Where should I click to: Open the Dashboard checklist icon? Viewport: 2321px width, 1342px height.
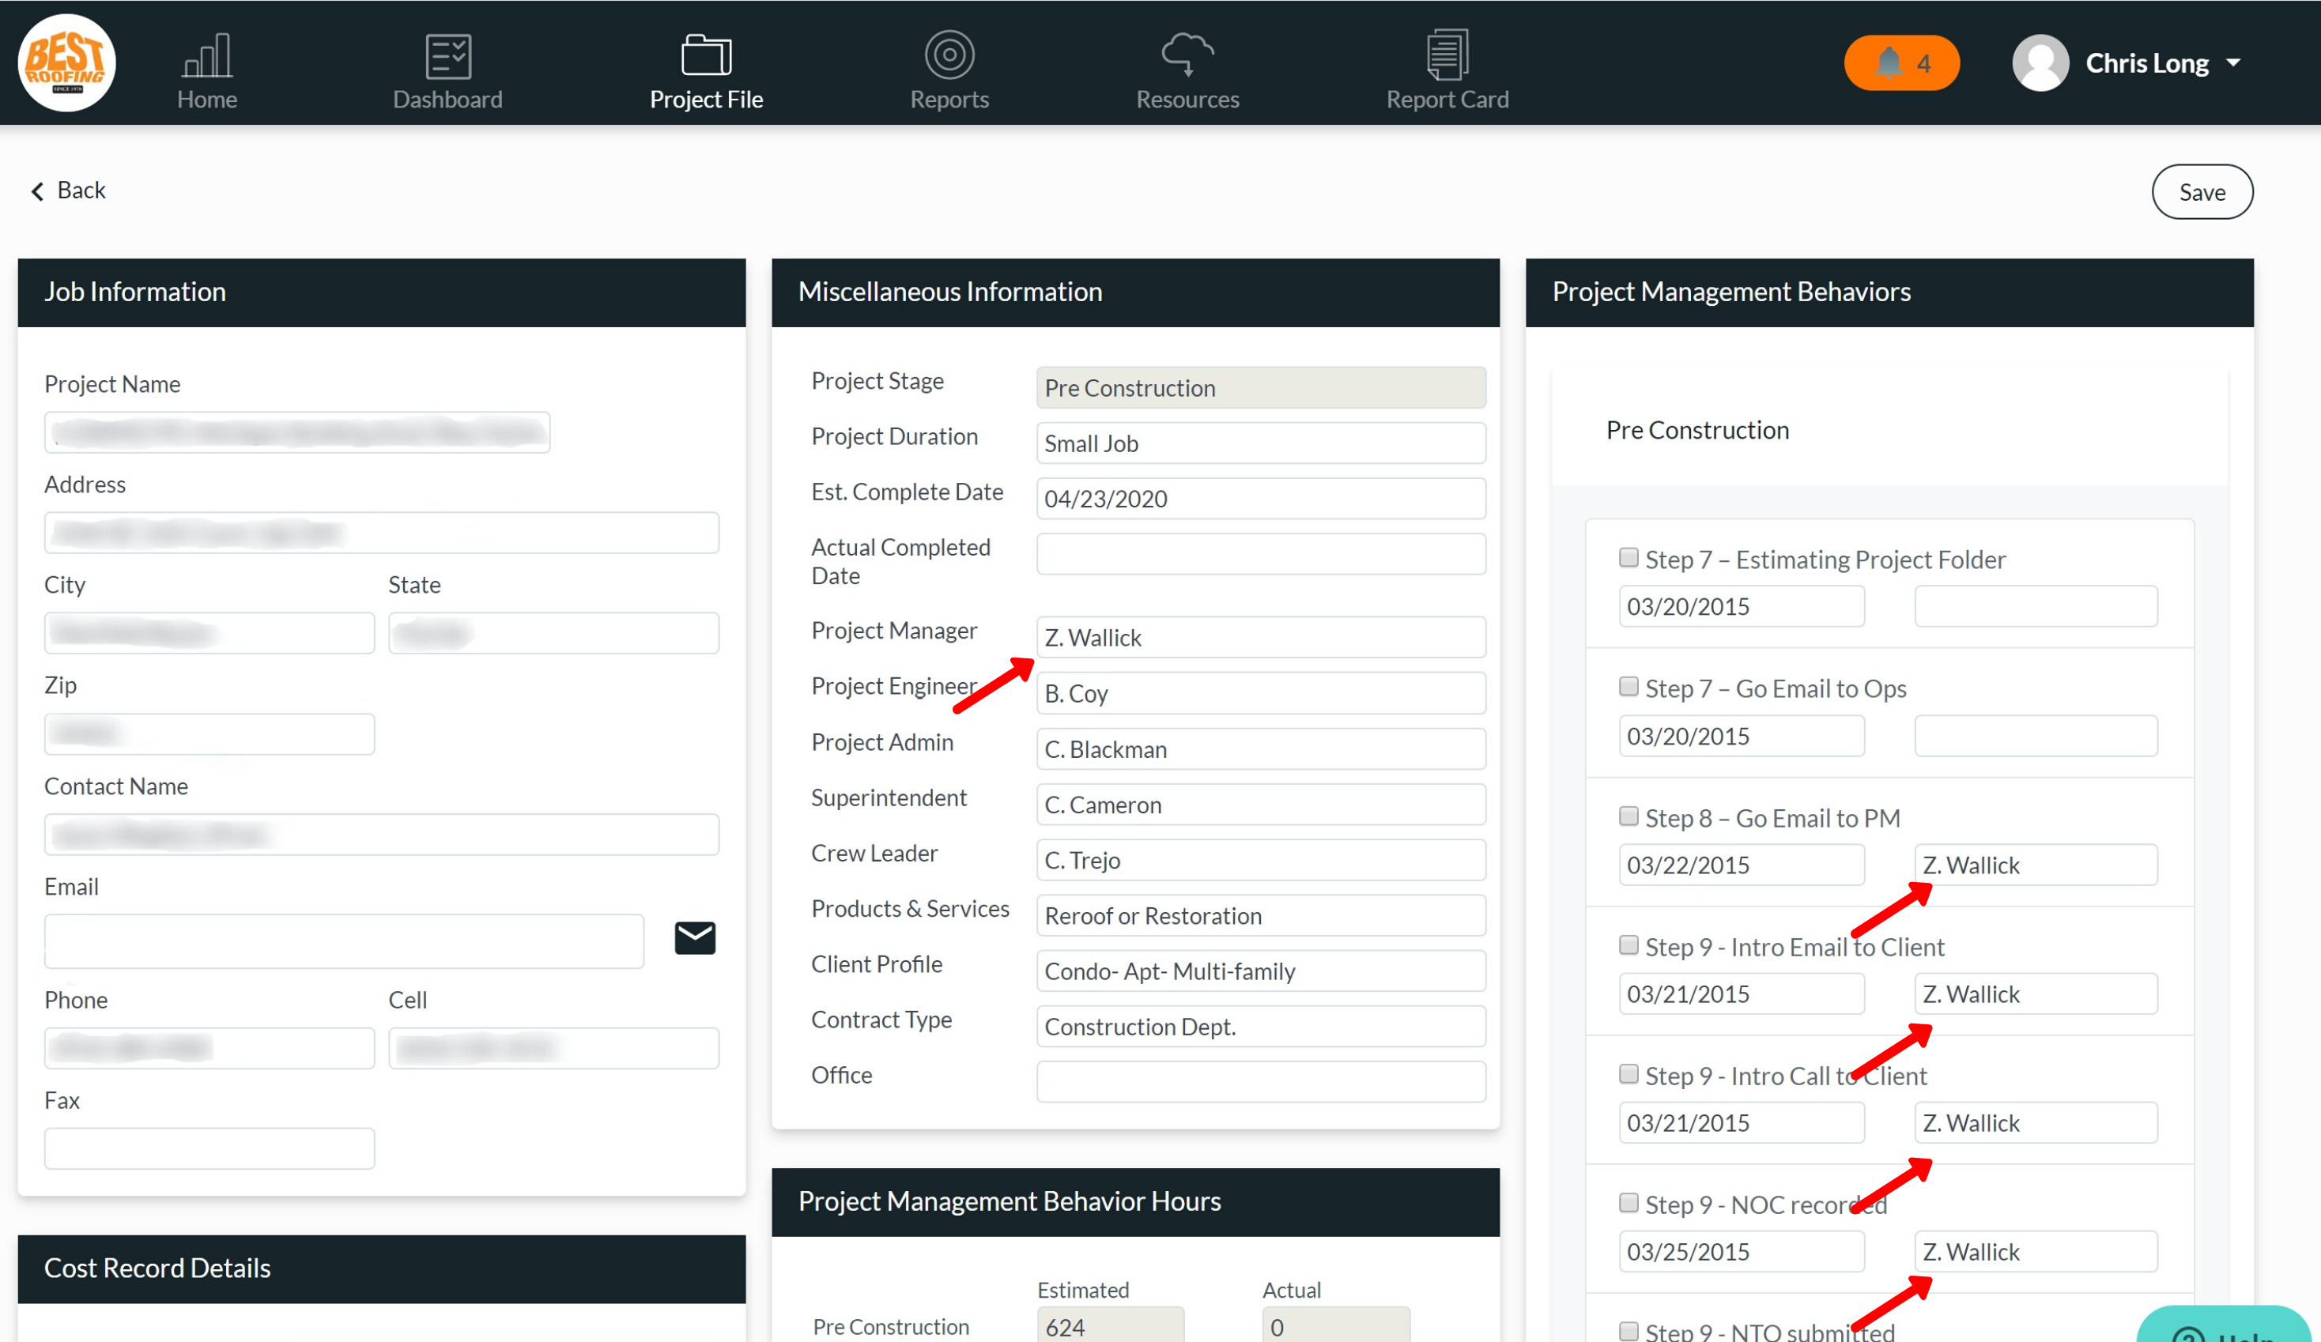pyautogui.click(x=448, y=55)
